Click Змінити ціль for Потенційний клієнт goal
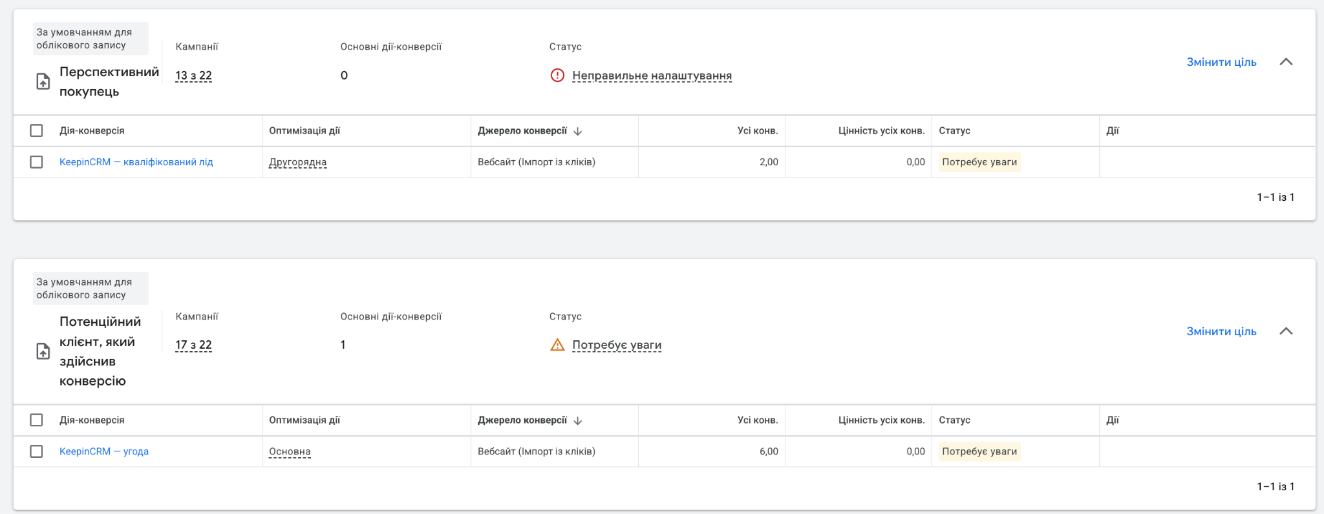The height and width of the screenshot is (514, 1324). click(x=1221, y=331)
